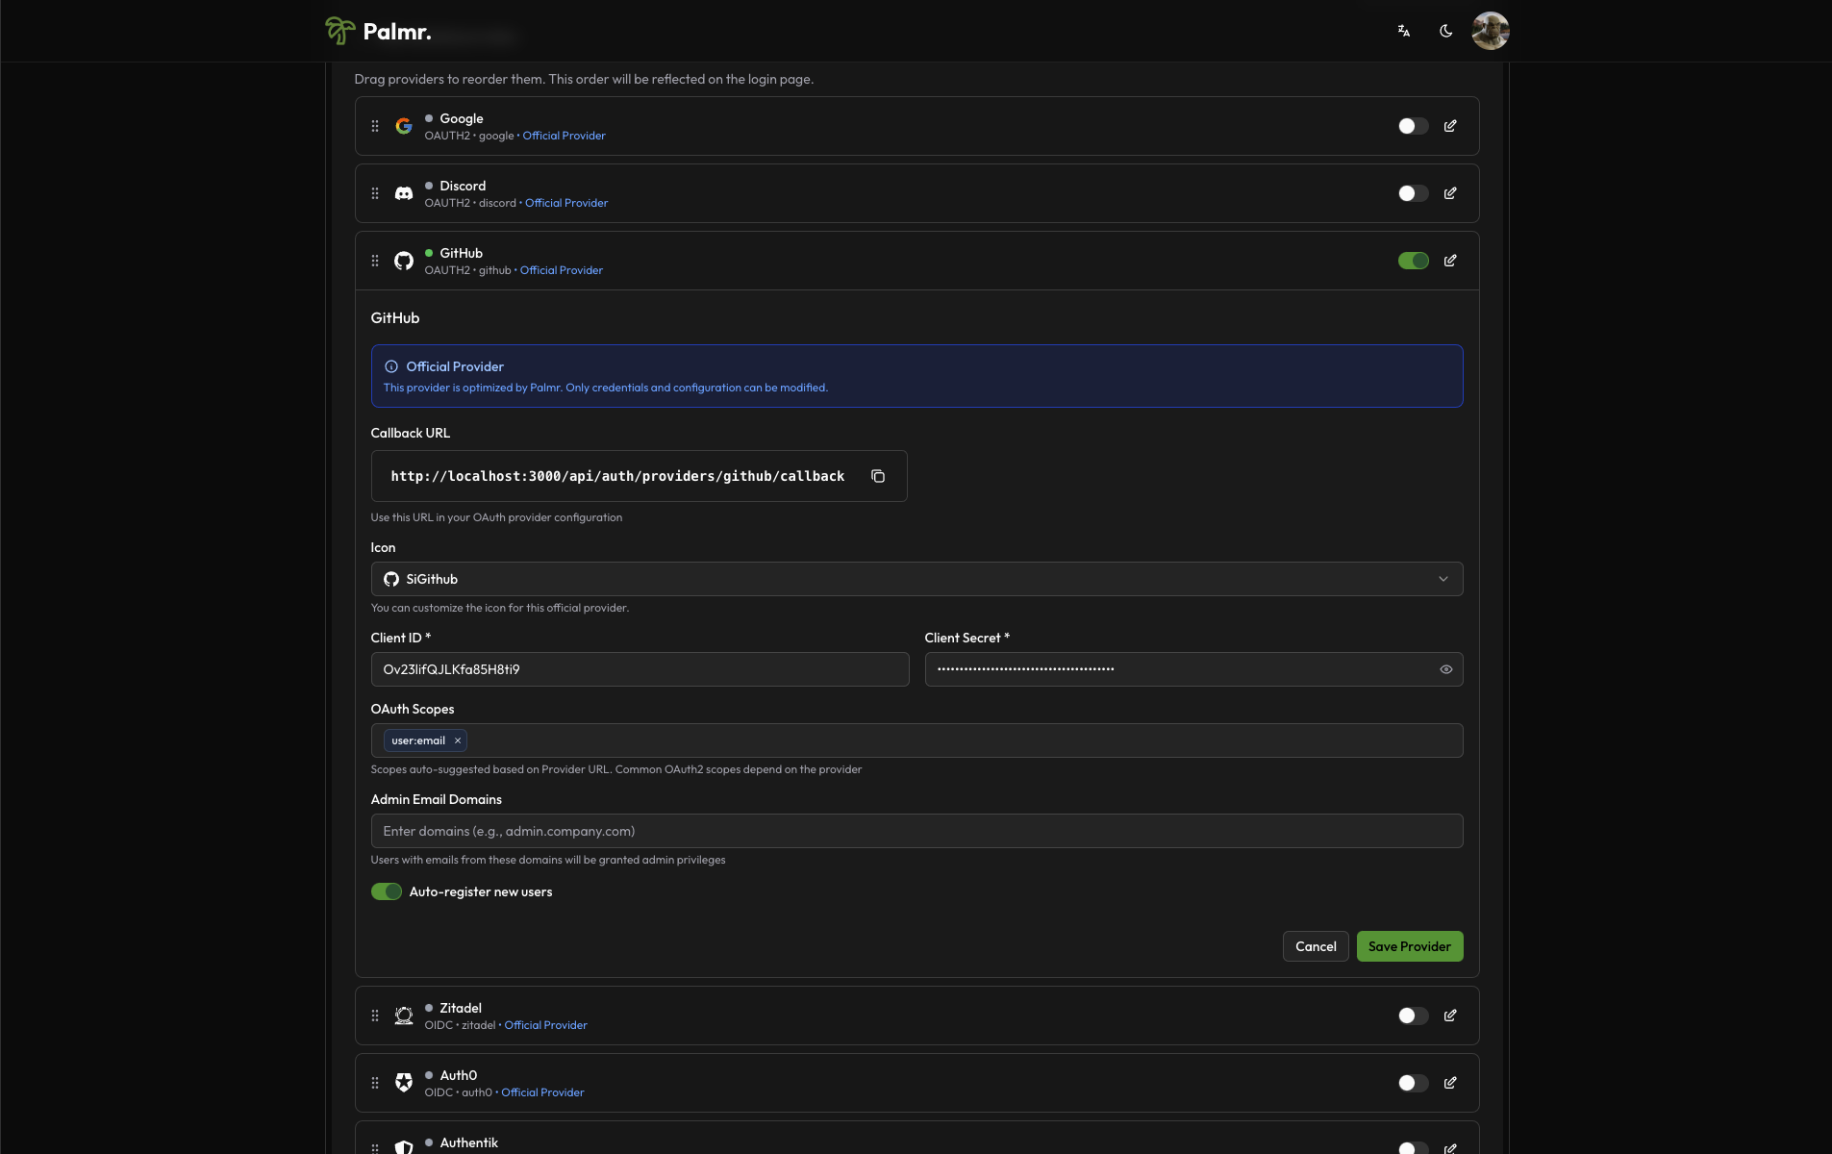This screenshot has height=1154, width=1832.
Task: Click the OAuth Scopes input box
Action: 916,740
